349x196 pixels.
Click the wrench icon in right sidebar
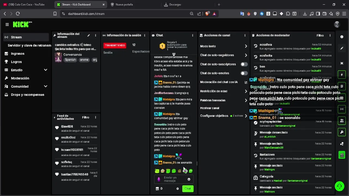tap(342, 132)
